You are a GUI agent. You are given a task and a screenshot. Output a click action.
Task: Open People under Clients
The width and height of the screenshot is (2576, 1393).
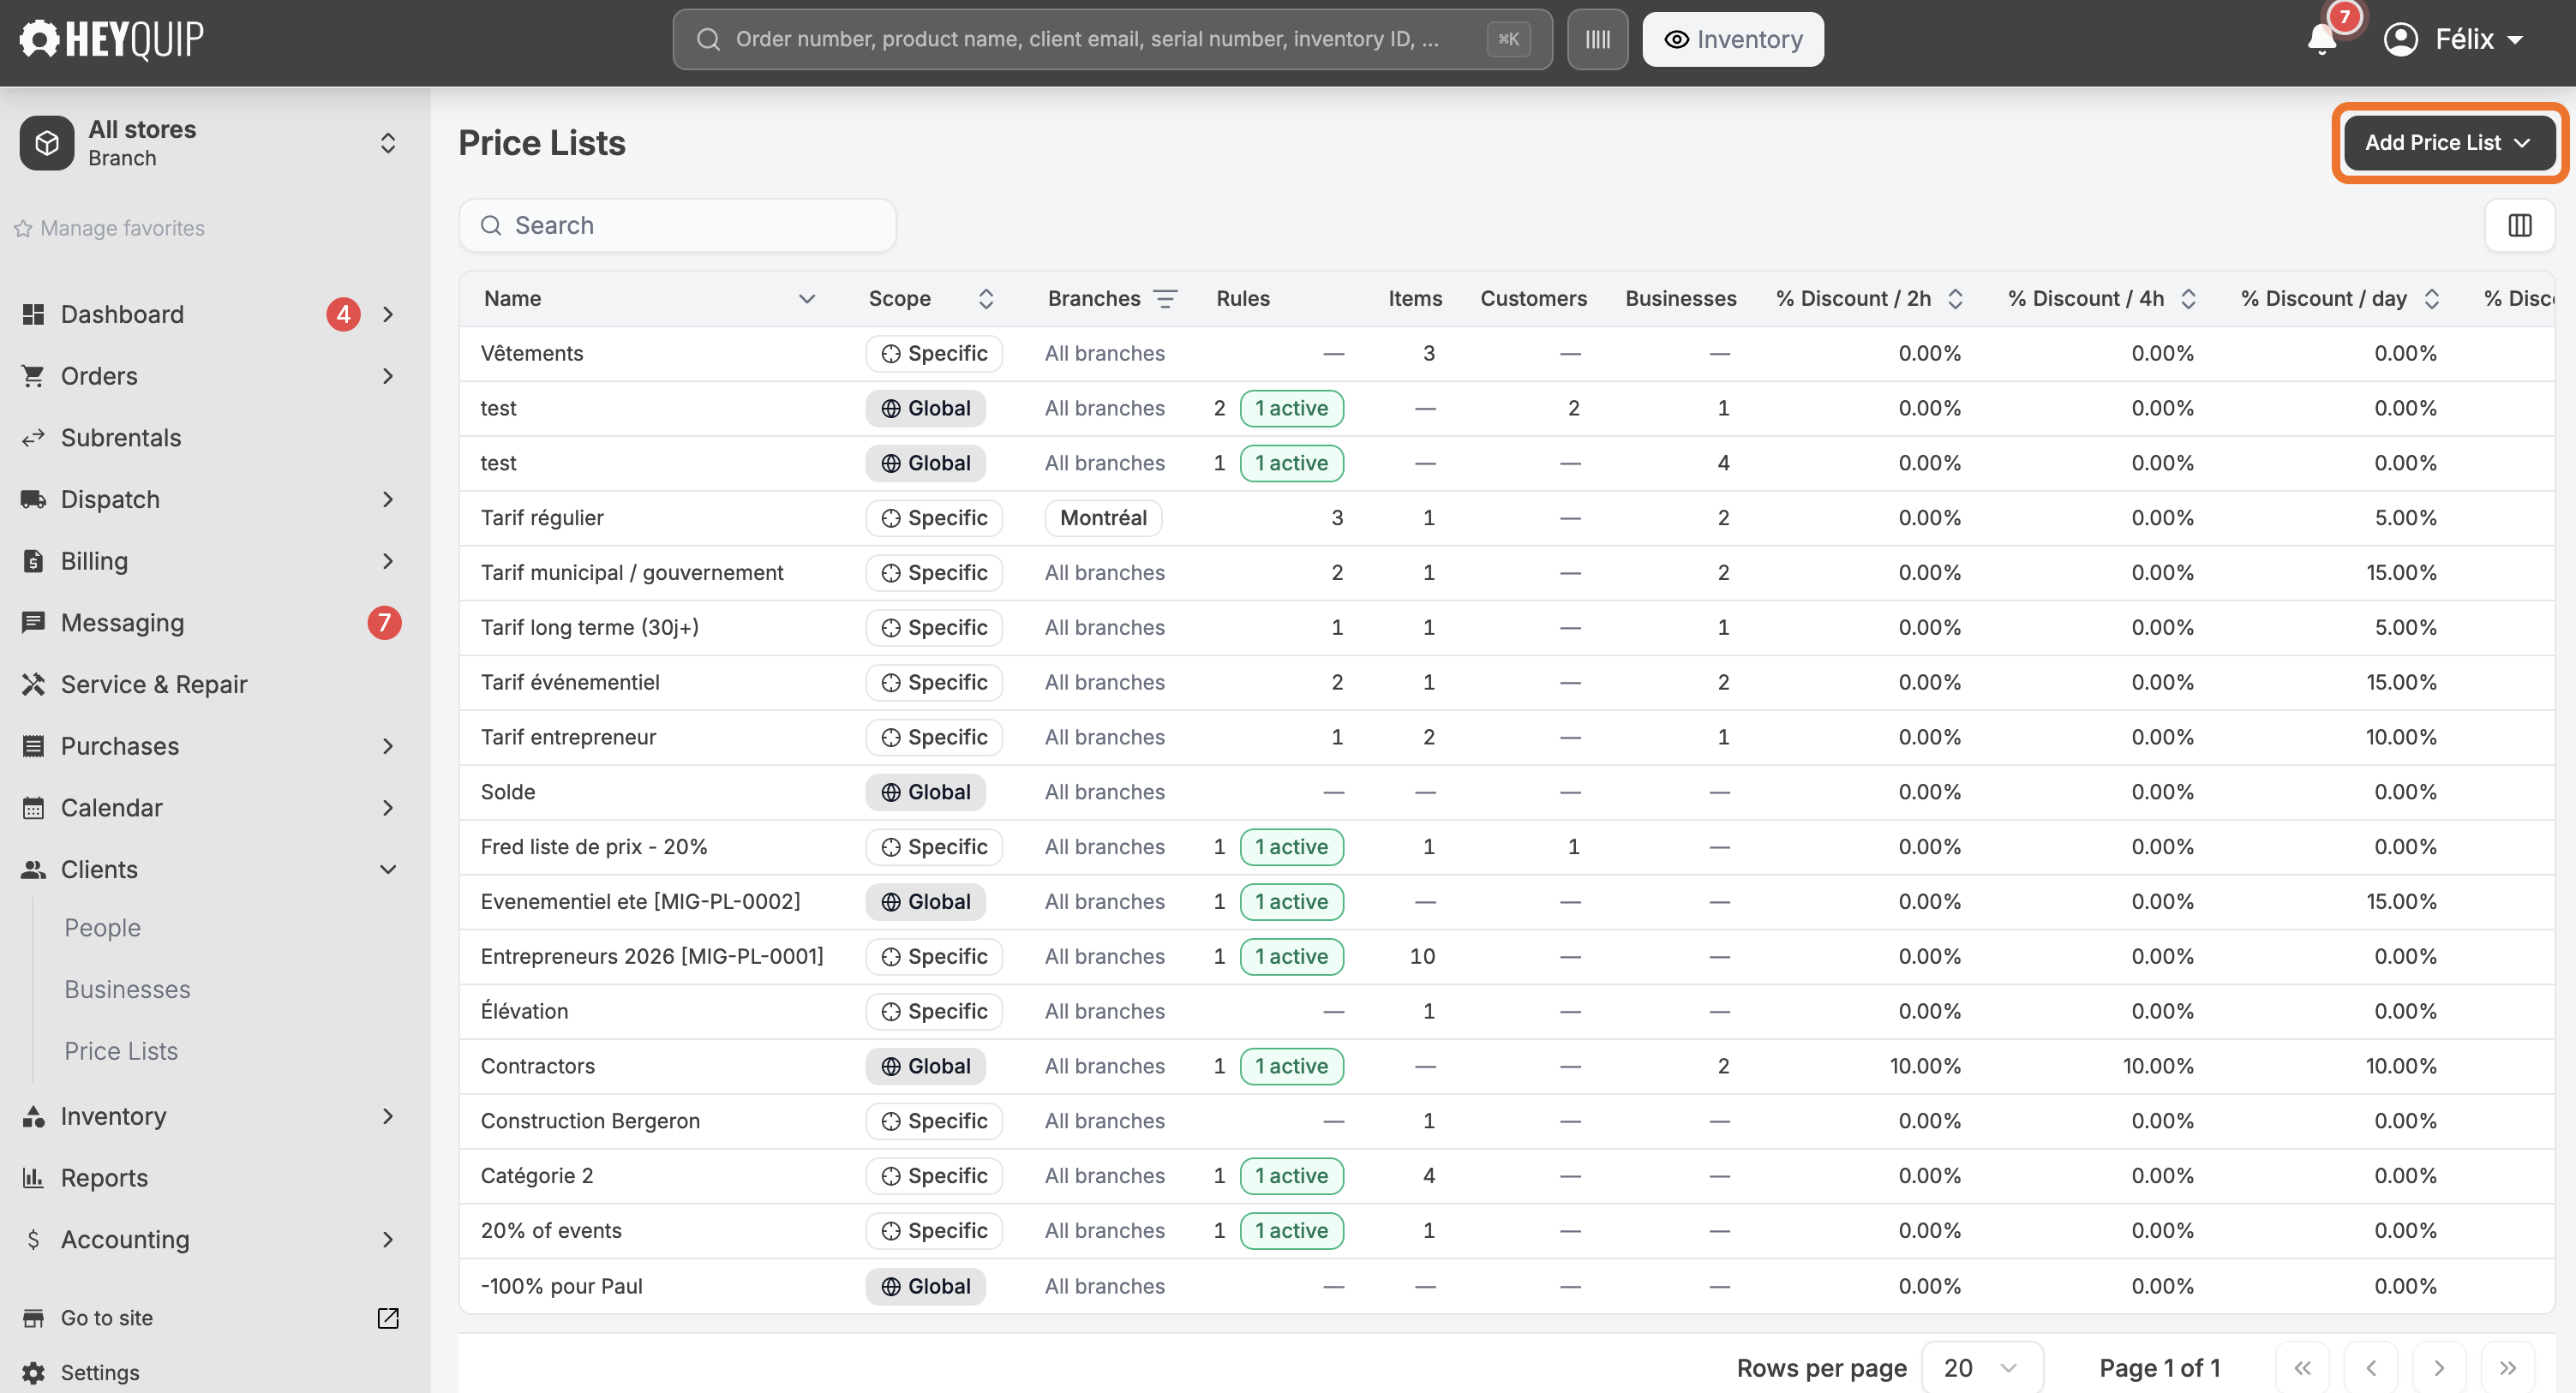click(103, 927)
